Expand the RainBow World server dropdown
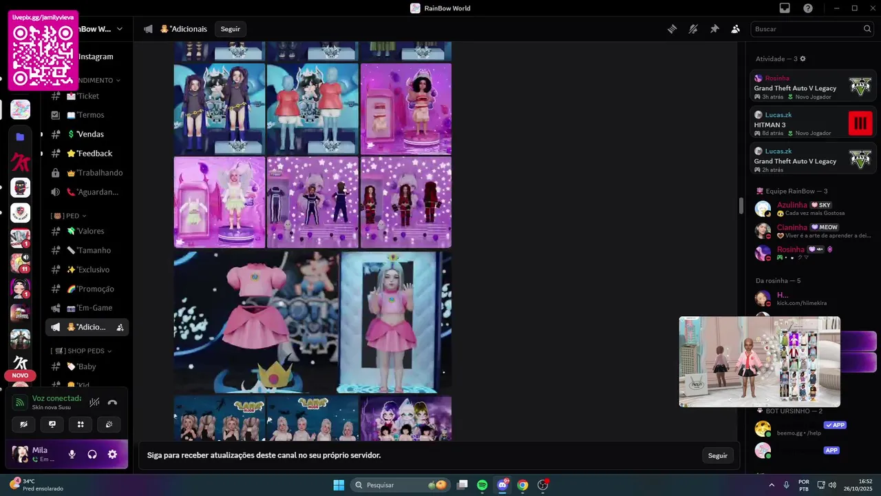881x496 pixels. pos(120,29)
